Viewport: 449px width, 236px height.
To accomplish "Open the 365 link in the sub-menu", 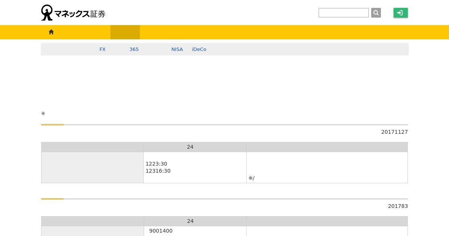I will [x=134, y=49].
